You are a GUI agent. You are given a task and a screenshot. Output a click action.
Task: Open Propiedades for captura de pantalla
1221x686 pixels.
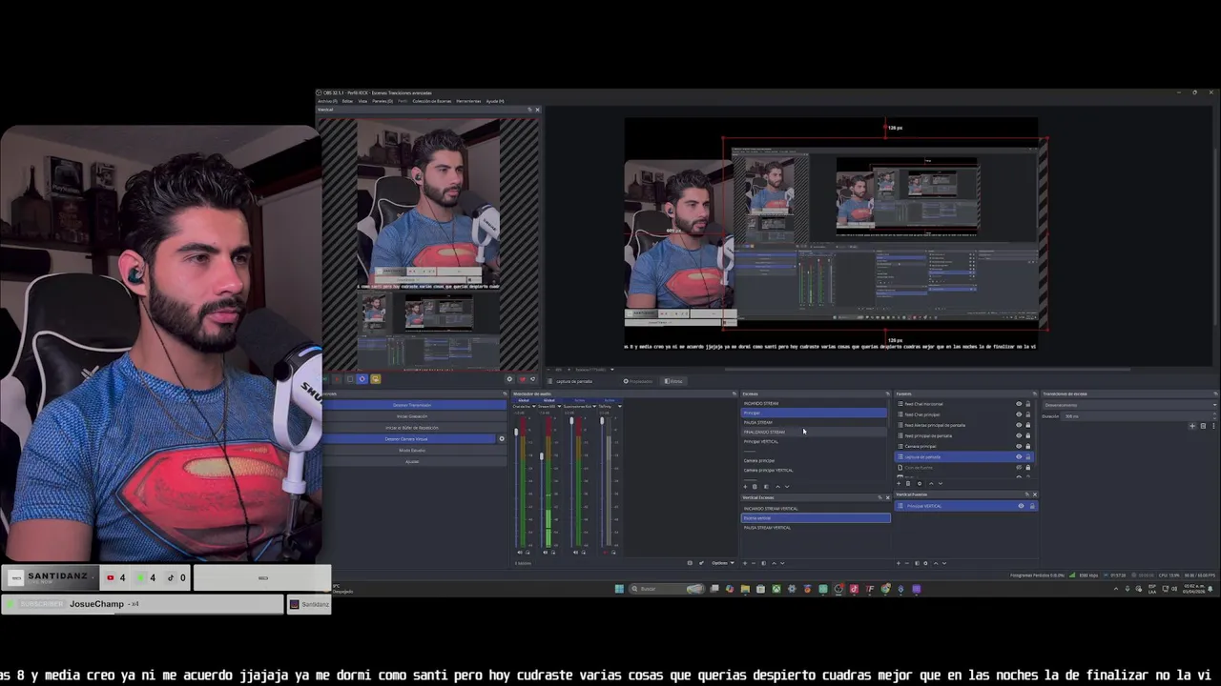click(x=638, y=381)
